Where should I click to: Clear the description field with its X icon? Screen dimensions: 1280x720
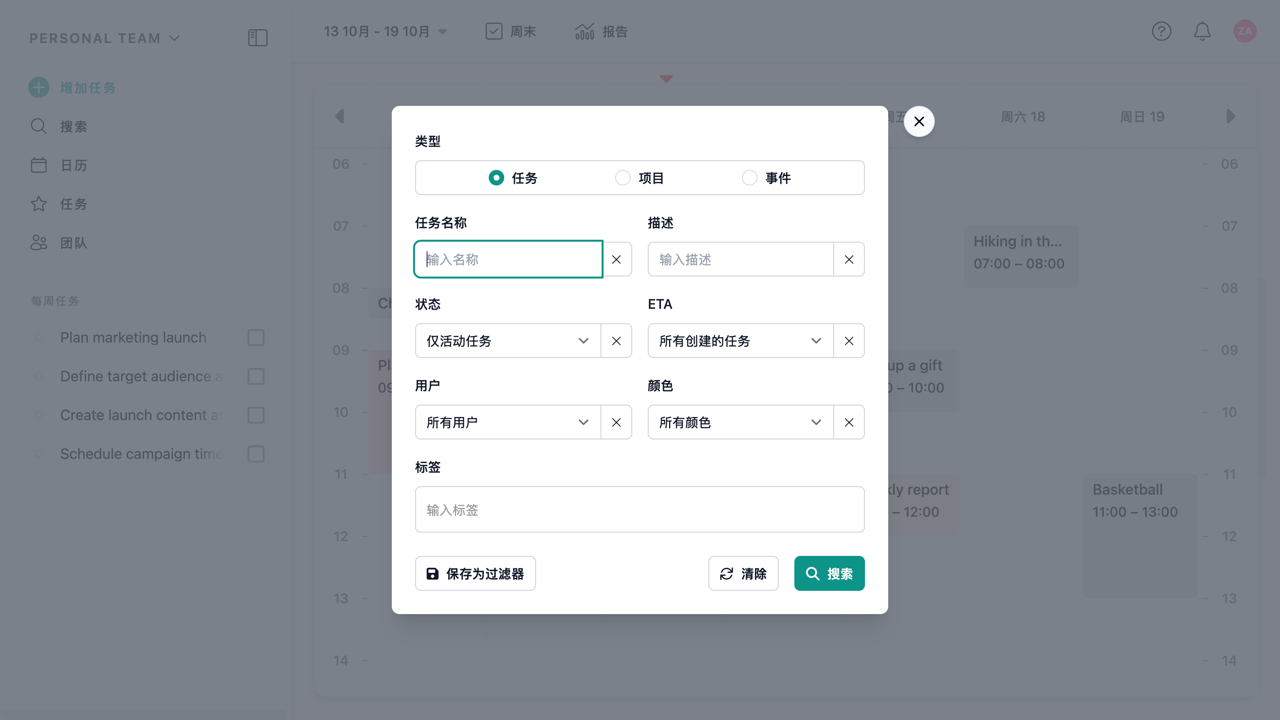point(849,260)
